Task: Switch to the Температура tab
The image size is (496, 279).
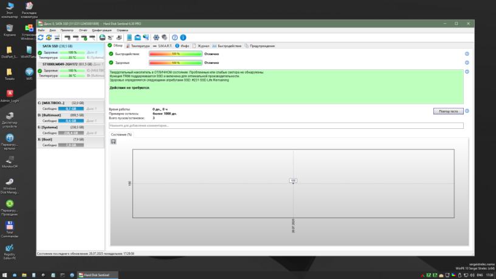Action: [137, 46]
